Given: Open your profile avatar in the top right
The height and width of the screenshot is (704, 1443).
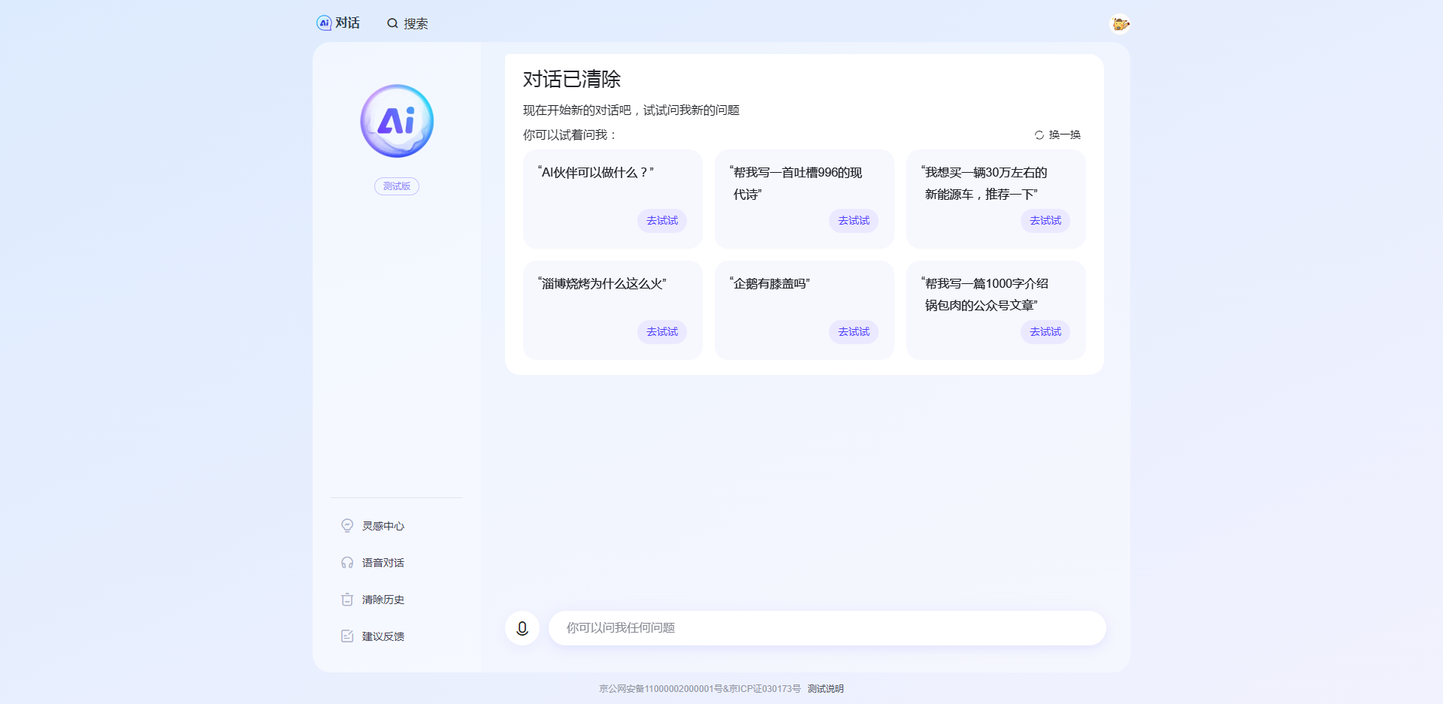Looking at the screenshot, I should tap(1120, 23).
